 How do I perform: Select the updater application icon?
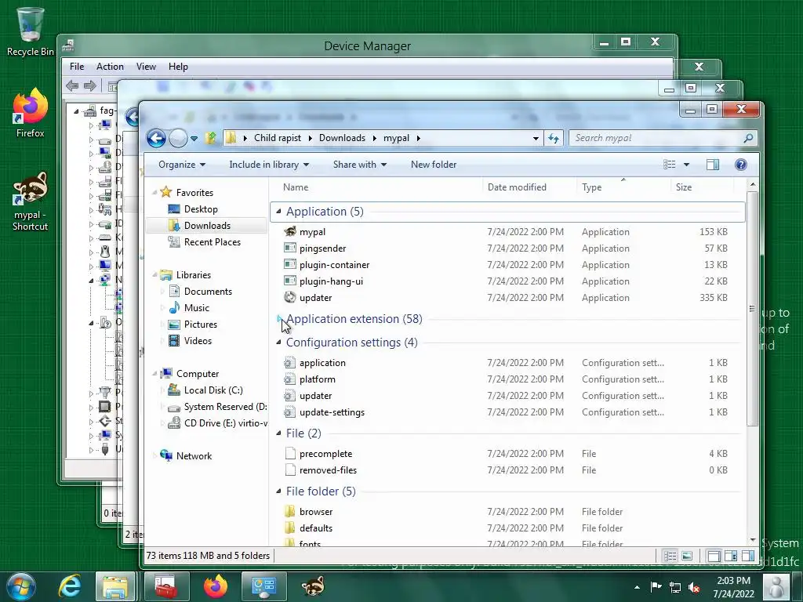point(290,297)
